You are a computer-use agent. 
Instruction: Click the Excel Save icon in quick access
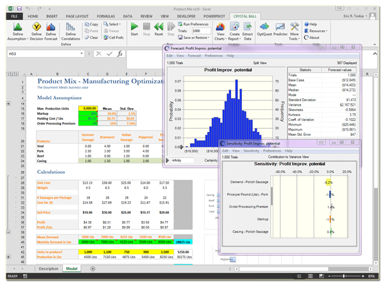(x=19, y=9)
